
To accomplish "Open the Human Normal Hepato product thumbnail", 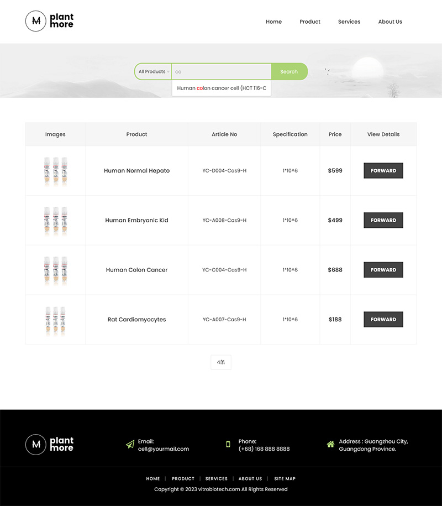I will click(x=55, y=170).
